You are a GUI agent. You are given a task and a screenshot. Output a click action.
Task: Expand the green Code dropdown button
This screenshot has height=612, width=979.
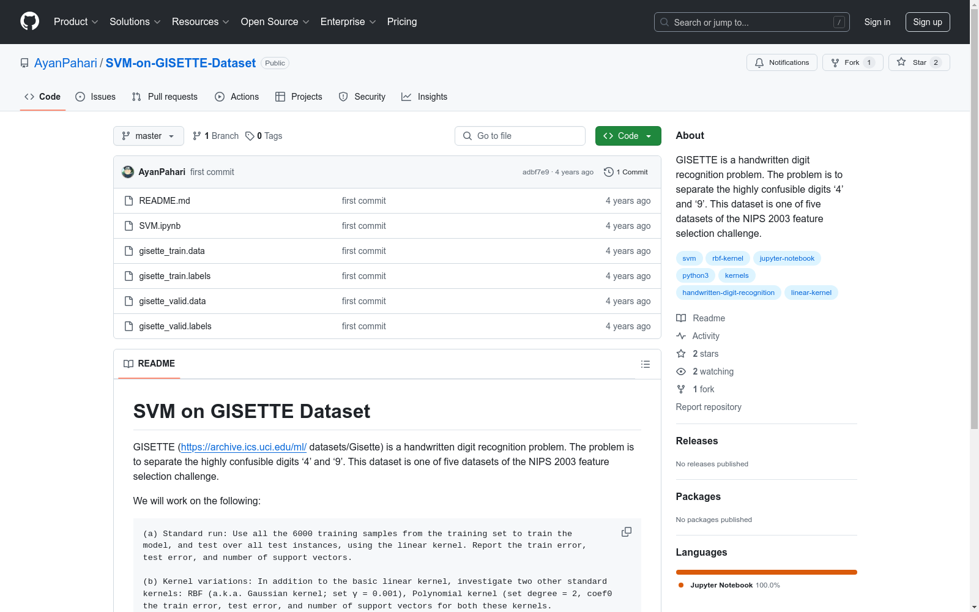(628, 136)
